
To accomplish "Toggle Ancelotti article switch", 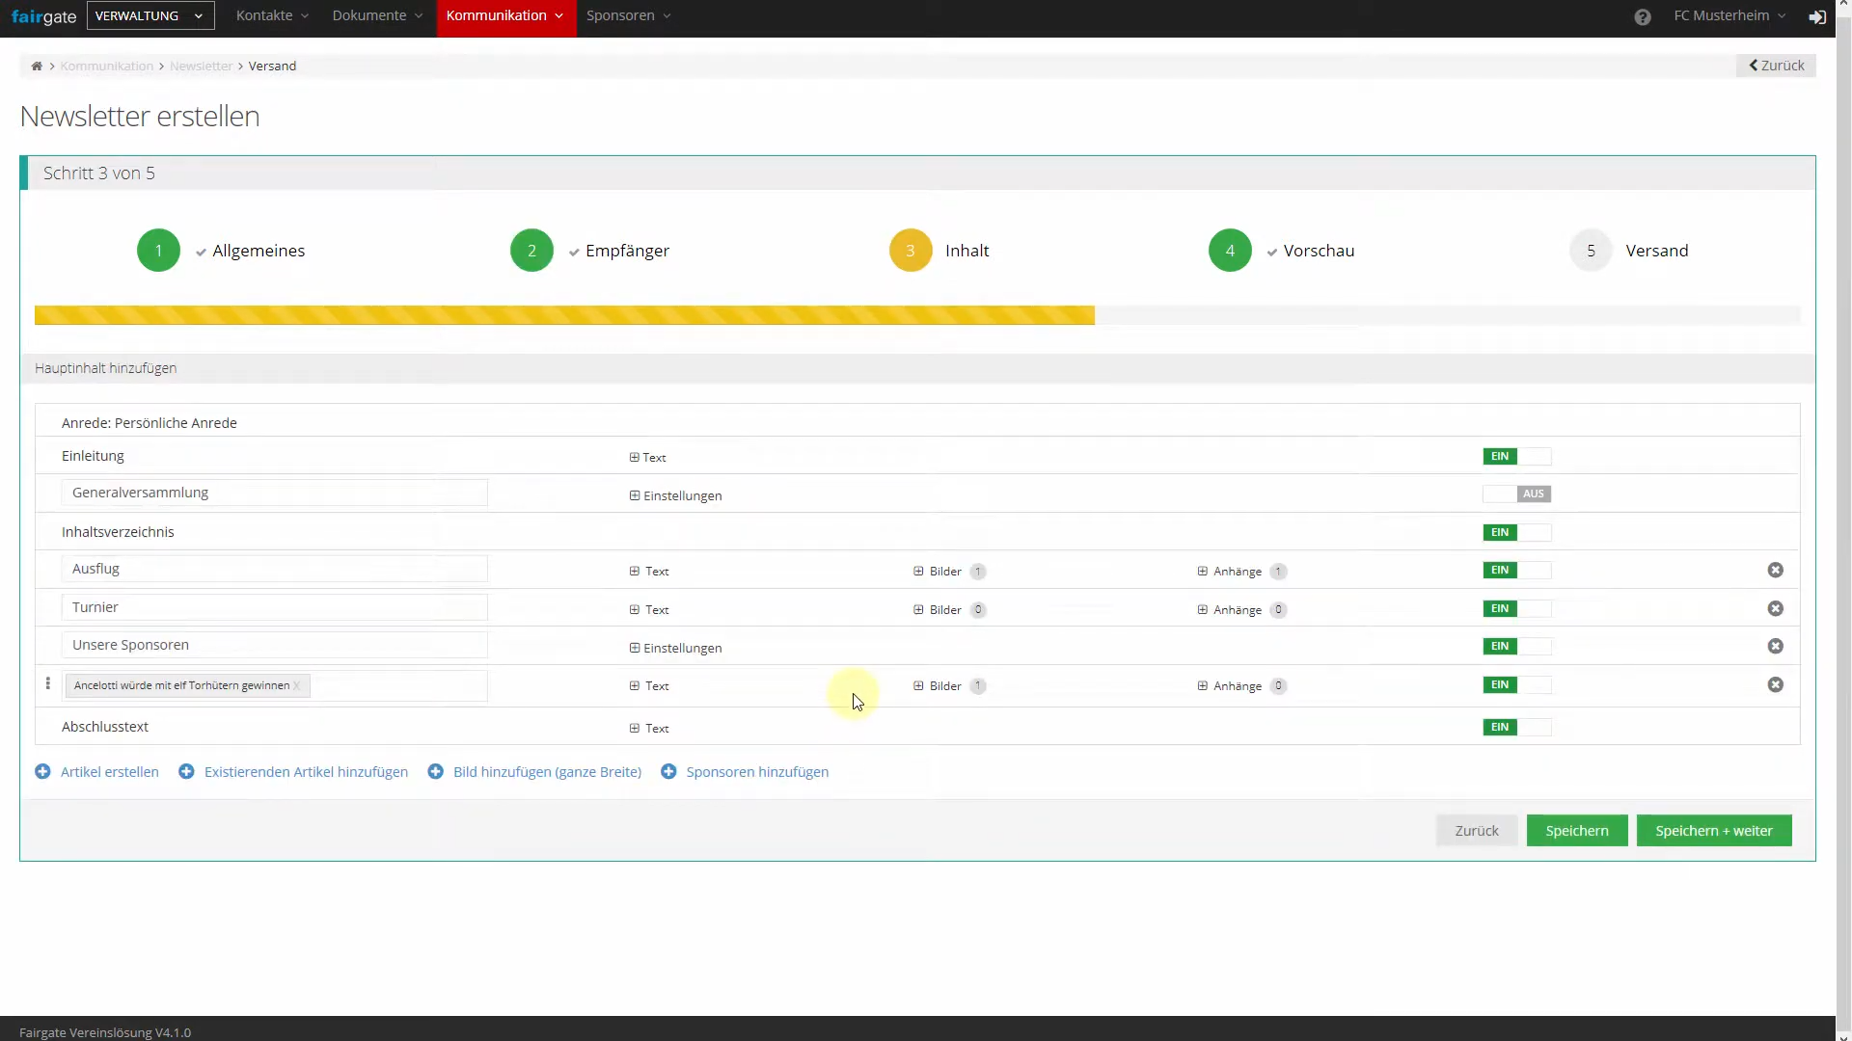I will pyautogui.click(x=1516, y=685).
